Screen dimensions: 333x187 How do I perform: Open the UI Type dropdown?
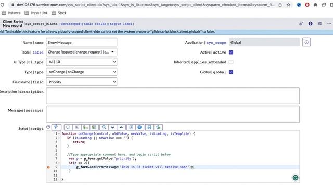click(81, 62)
